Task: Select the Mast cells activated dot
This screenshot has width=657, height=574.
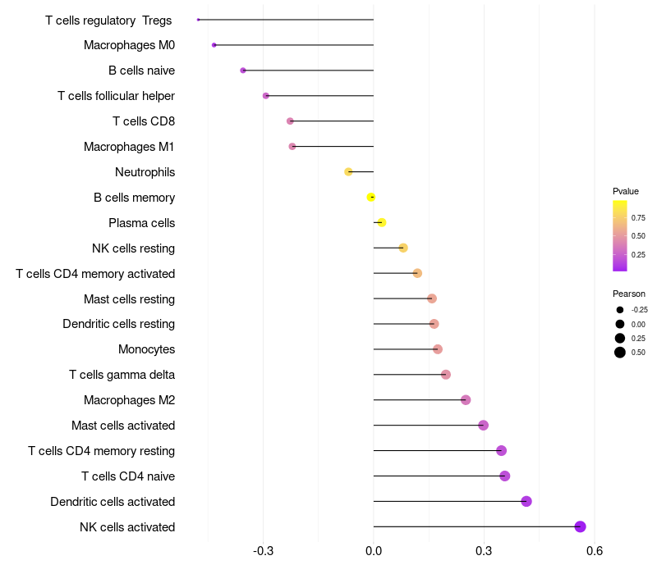Action: point(483,426)
